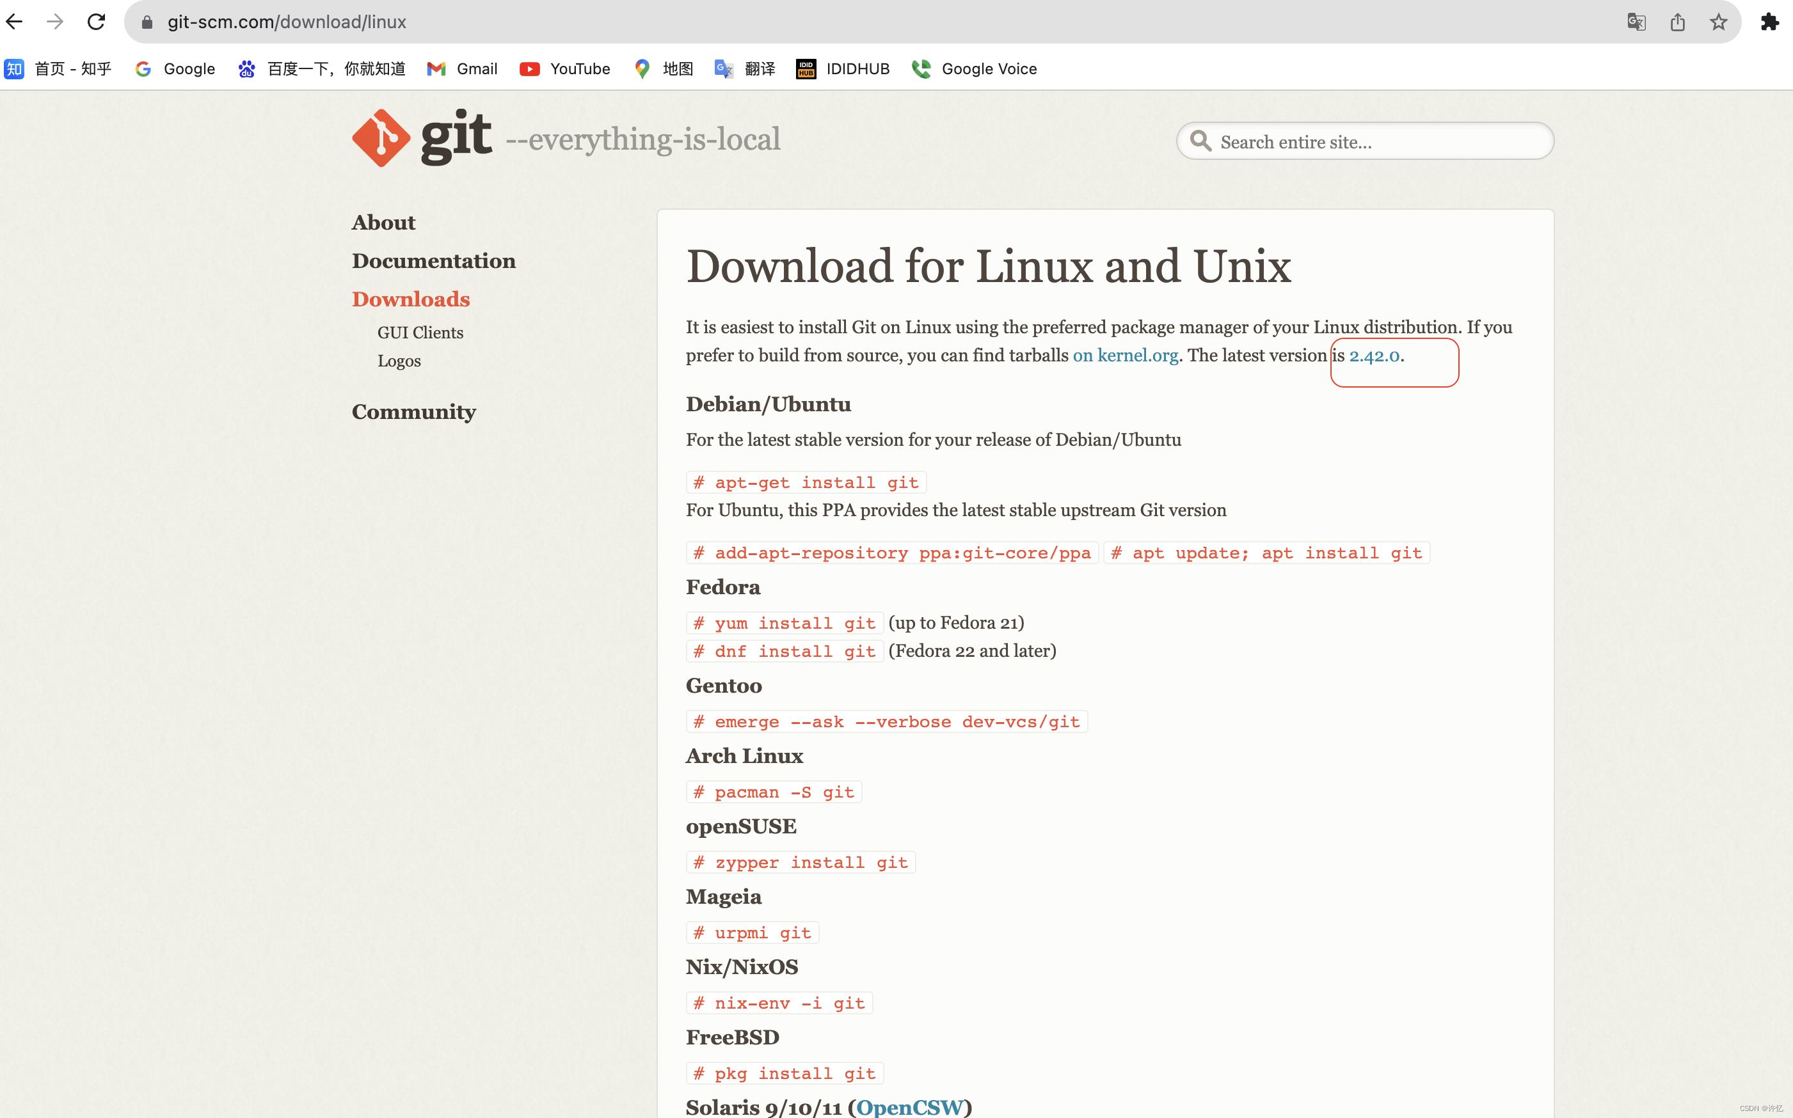
Task: Open GUI Clients sub-item
Action: pos(420,333)
